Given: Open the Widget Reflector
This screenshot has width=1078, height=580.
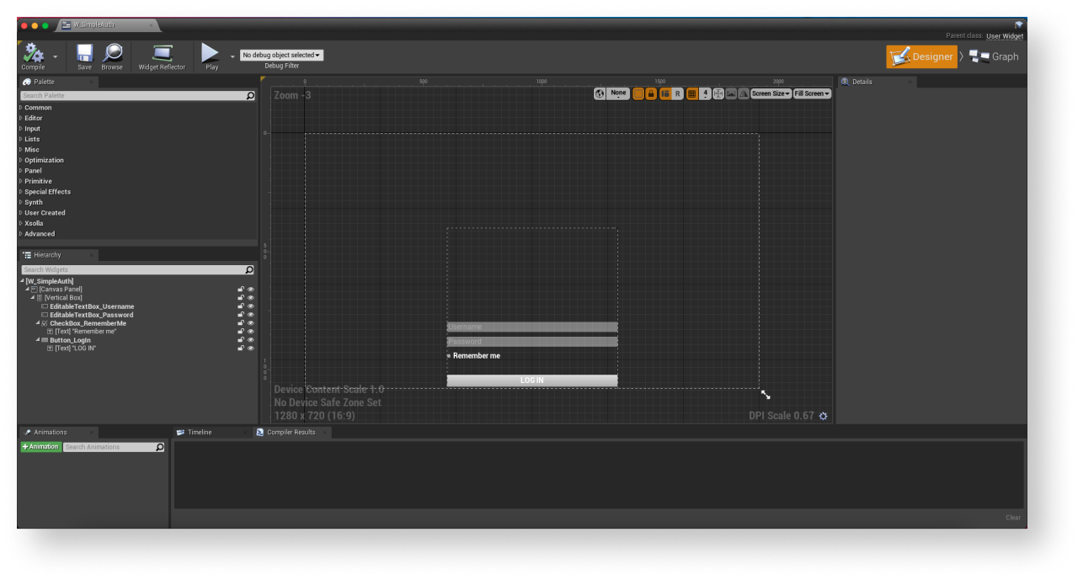Looking at the screenshot, I should [x=162, y=56].
